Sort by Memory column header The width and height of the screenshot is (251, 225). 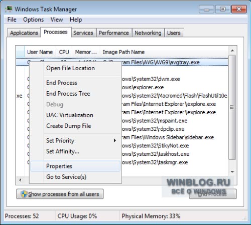point(86,52)
